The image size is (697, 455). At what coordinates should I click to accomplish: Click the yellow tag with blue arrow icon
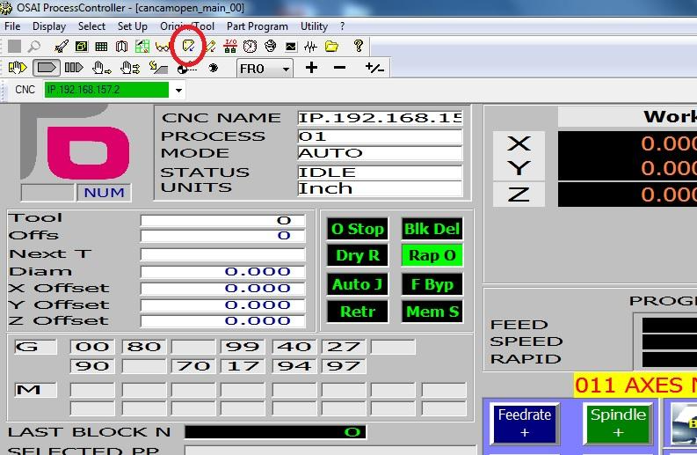pyautogui.click(x=188, y=46)
